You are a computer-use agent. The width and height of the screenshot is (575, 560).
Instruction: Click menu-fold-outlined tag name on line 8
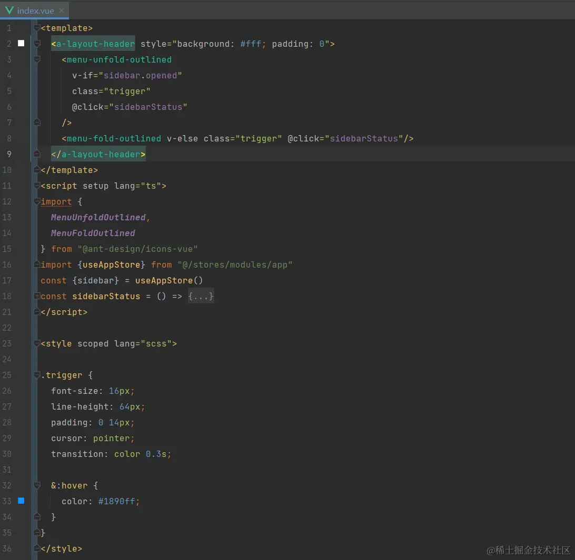[114, 138]
